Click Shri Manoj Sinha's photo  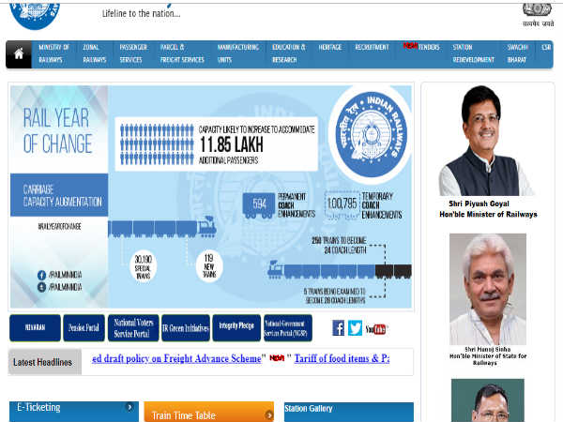[x=488, y=289]
